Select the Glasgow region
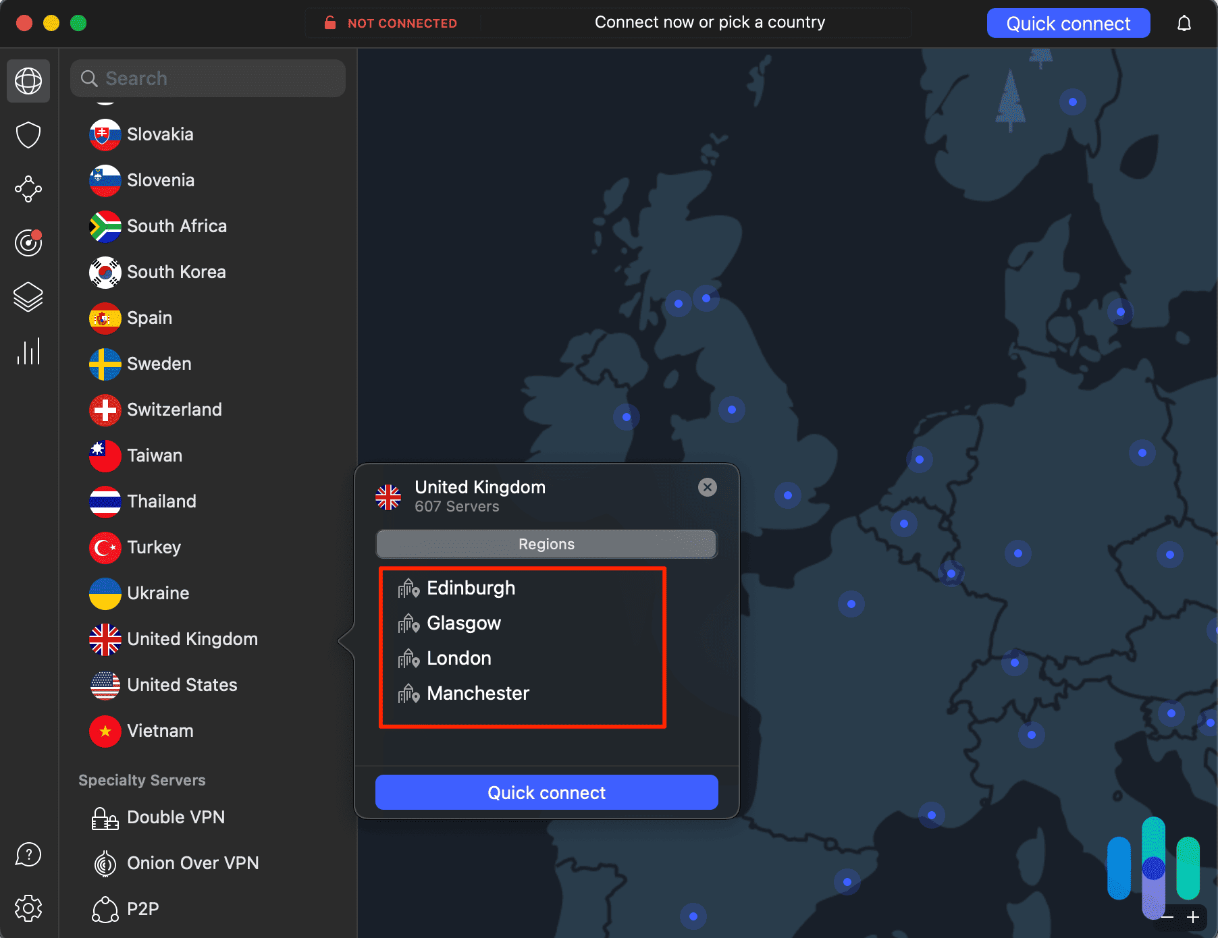 tap(464, 623)
